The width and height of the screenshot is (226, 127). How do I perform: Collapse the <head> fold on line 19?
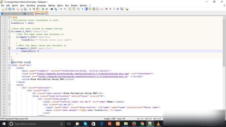tap(10, 68)
